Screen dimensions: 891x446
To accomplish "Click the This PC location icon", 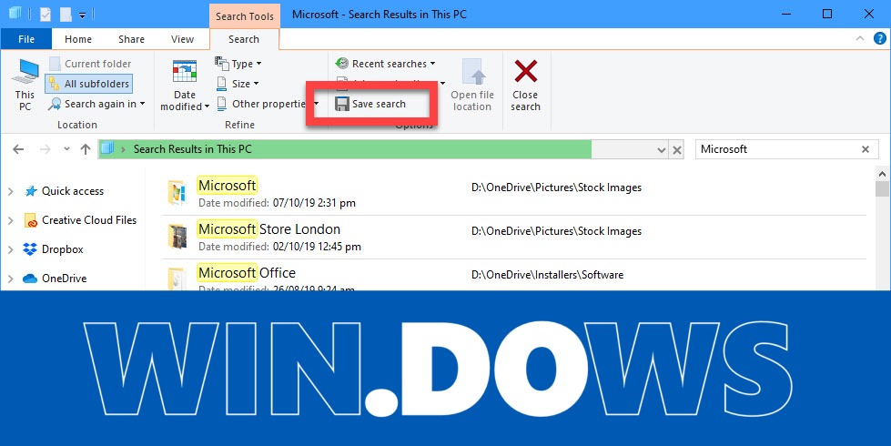I will tap(25, 85).
